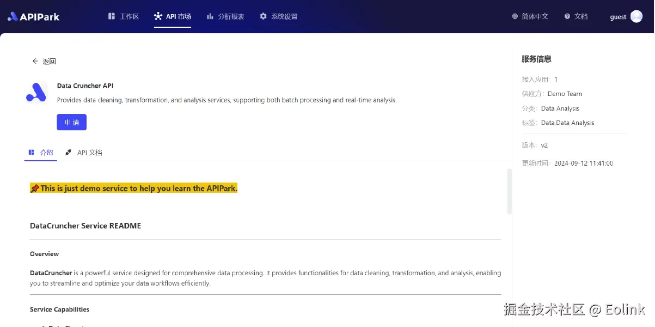Open the 简体中文 language selector

[535, 16]
